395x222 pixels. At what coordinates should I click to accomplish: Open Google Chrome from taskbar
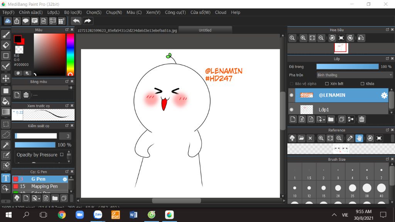pyautogui.click(x=62, y=215)
